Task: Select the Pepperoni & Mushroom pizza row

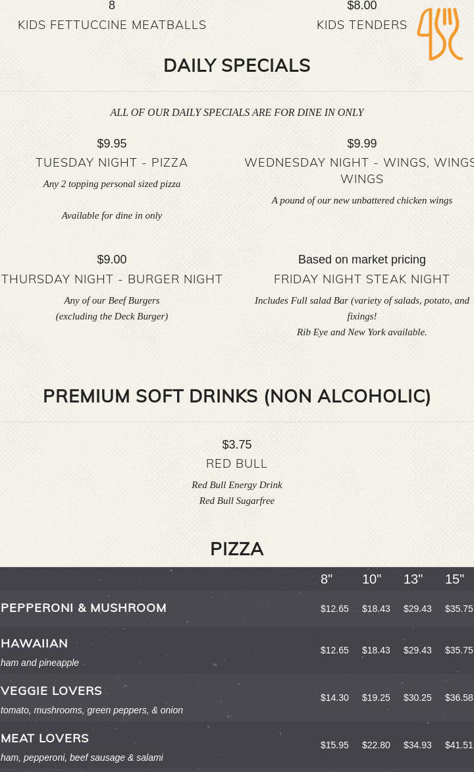Action: 84,608
